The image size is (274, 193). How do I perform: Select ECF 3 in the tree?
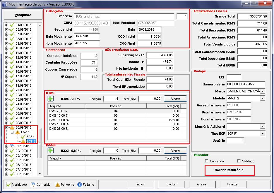(x=31, y=141)
